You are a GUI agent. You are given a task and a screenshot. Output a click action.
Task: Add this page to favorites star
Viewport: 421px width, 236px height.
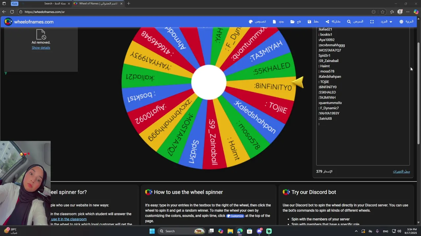point(383,12)
